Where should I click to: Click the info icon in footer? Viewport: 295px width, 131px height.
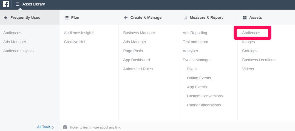click(x=65, y=127)
